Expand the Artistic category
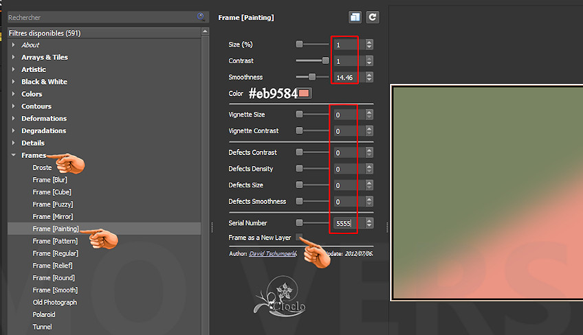 coord(13,69)
